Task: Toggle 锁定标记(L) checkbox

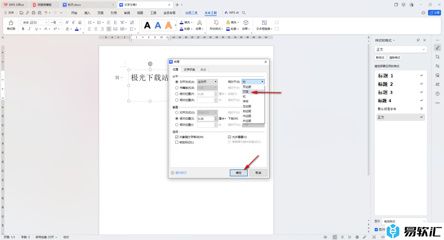Action: point(177,142)
